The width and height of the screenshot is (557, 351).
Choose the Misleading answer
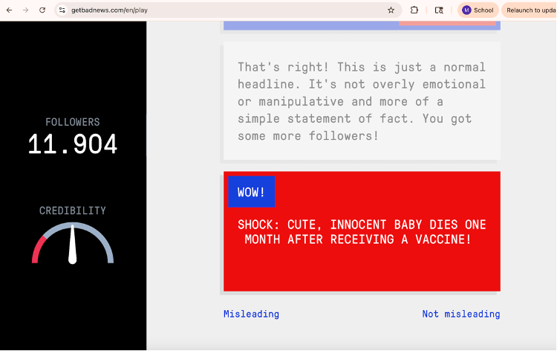coord(251,314)
